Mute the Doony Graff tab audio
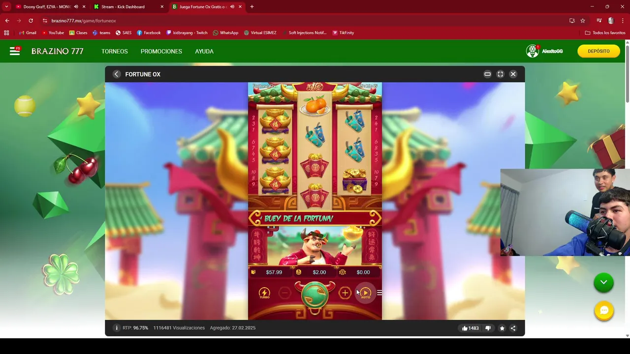Viewport: 630px width, 354px height. [x=76, y=7]
